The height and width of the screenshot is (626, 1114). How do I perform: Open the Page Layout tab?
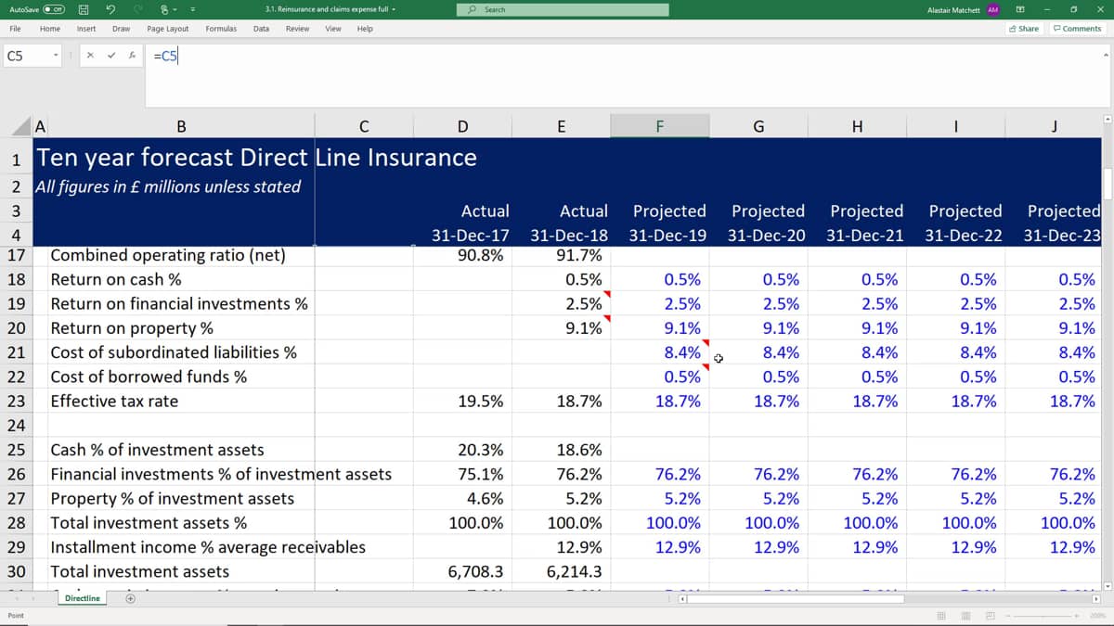(x=168, y=29)
